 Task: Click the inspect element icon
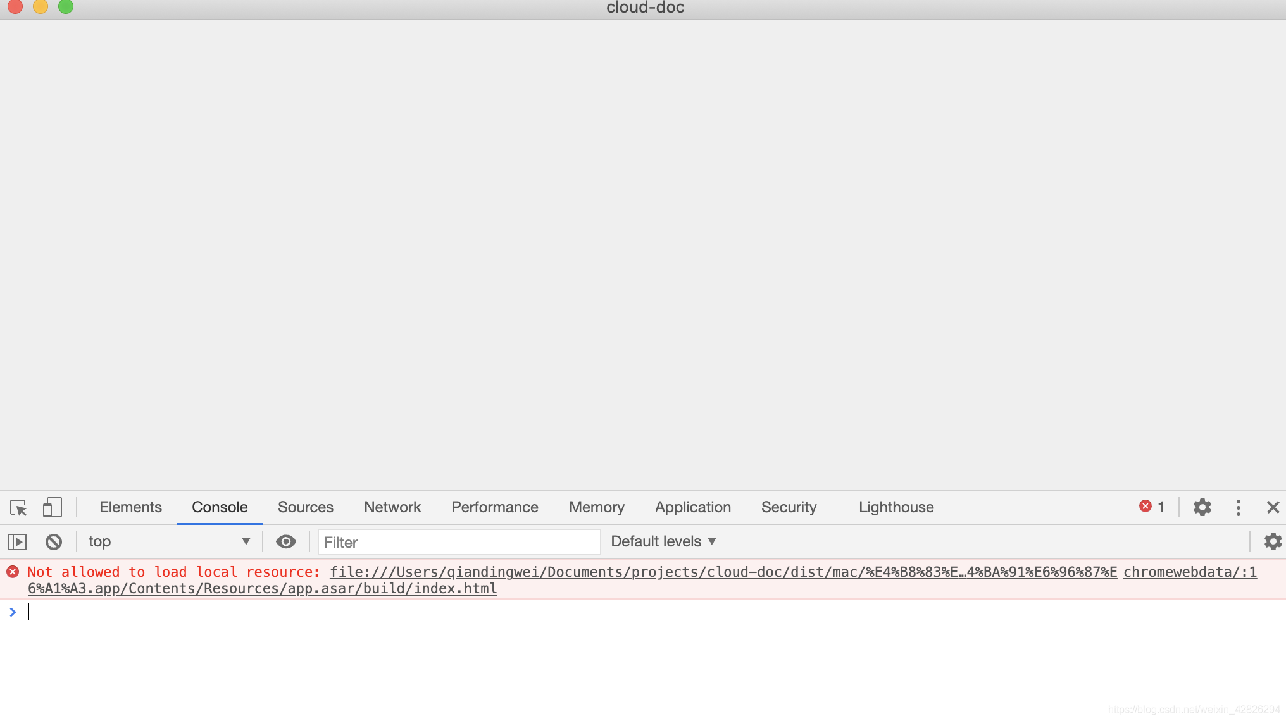[20, 507]
